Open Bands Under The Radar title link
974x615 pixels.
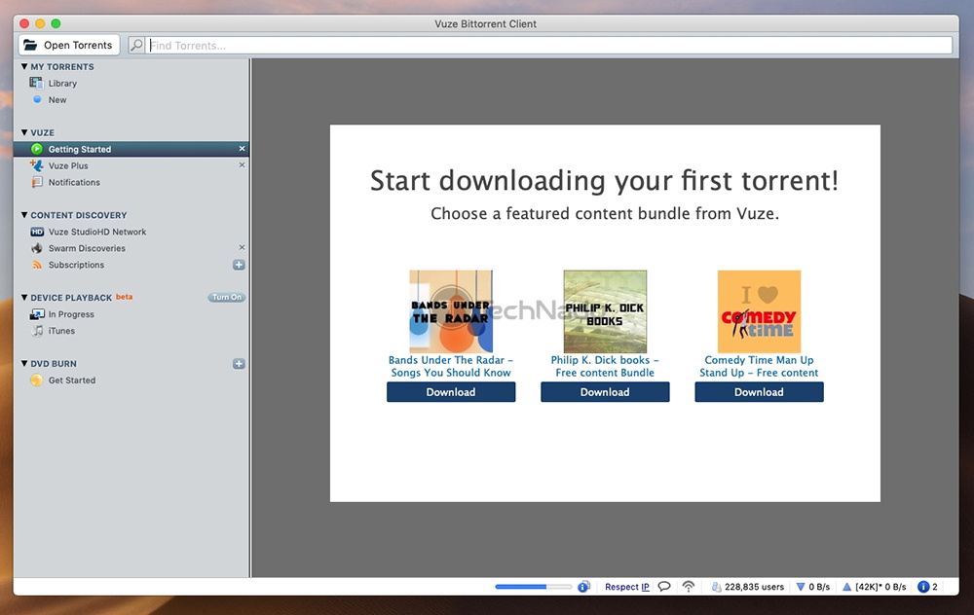451,366
